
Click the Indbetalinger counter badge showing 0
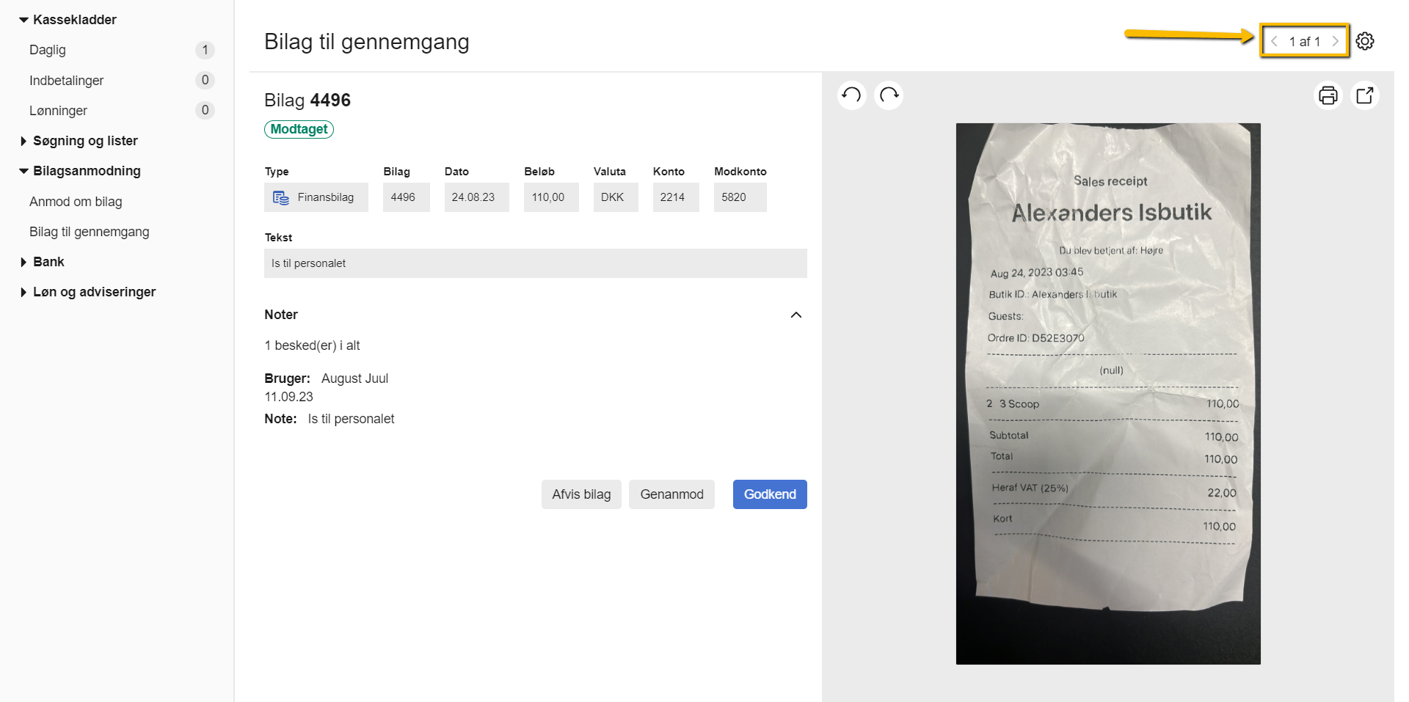[x=205, y=80]
